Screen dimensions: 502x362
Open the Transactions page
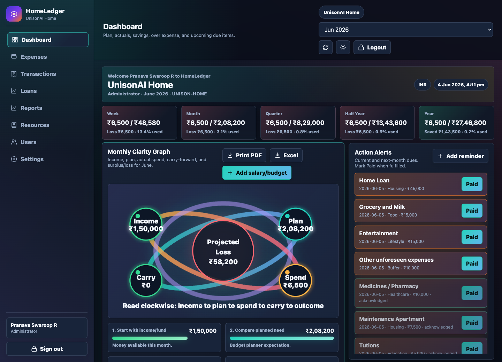point(48,74)
